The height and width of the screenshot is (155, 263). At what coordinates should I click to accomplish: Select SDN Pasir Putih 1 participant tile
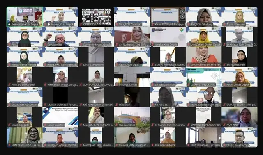tap(25, 137)
